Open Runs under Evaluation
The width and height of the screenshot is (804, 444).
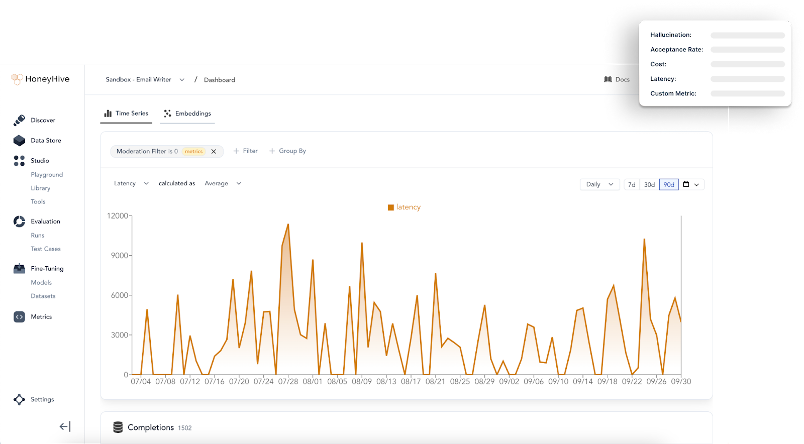38,236
